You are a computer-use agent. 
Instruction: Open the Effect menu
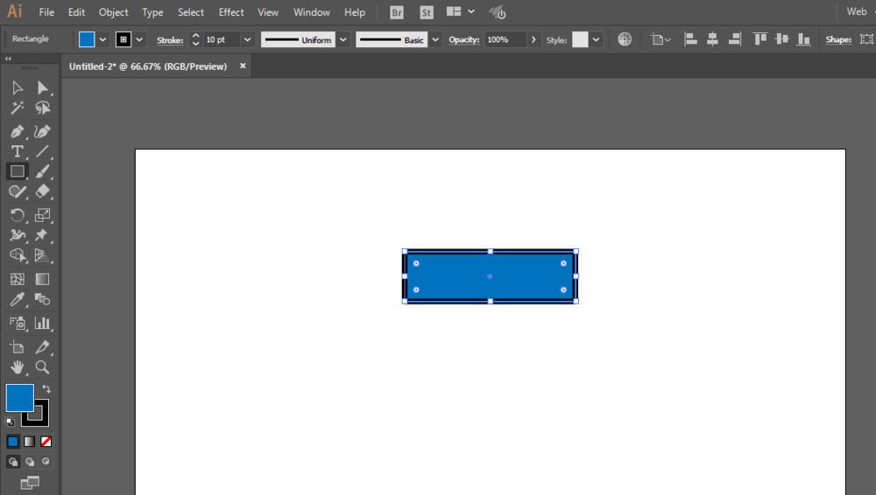click(x=231, y=12)
